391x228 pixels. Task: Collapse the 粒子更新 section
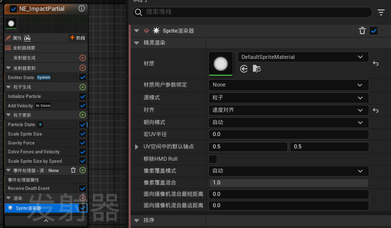coord(8,115)
